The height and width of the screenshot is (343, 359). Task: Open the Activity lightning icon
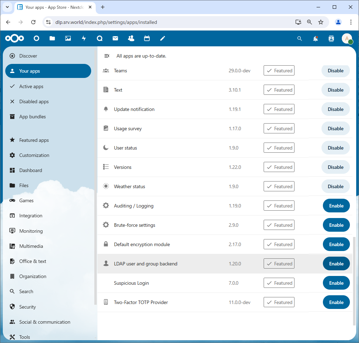(x=84, y=38)
